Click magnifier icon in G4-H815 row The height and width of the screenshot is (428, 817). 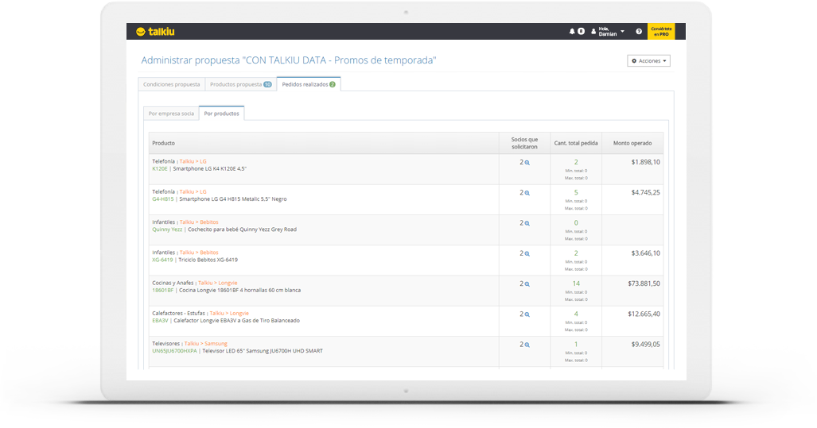coord(527,193)
